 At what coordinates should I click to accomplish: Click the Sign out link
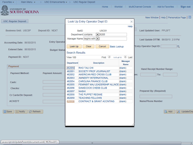click(185, 7)
